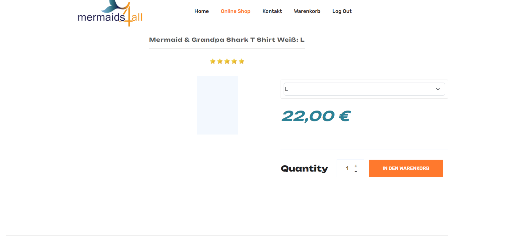This screenshot has width=529, height=239.
Task: Focus the quantity number field
Action: (347, 168)
